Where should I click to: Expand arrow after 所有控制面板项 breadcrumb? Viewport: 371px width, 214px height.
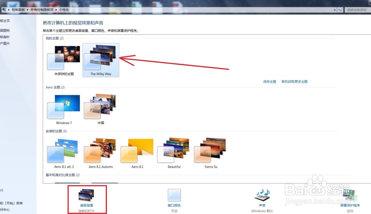[x=56, y=10]
